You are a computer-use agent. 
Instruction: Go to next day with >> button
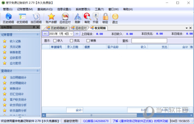[77, 33]
